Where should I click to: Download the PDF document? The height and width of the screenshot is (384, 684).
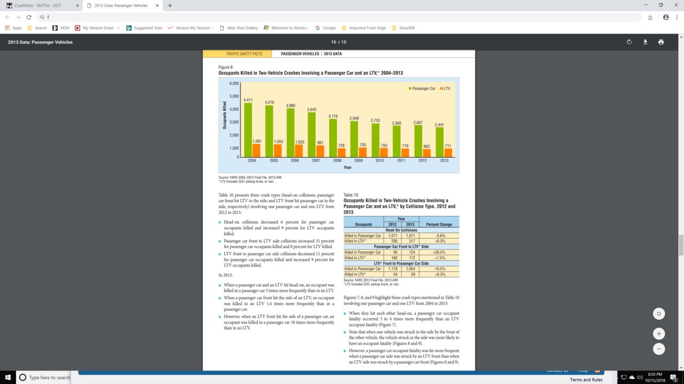[645, 42]
